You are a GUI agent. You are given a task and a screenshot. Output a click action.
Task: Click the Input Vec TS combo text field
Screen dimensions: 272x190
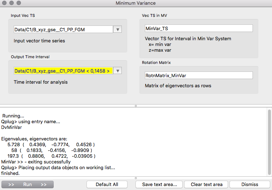63,29
